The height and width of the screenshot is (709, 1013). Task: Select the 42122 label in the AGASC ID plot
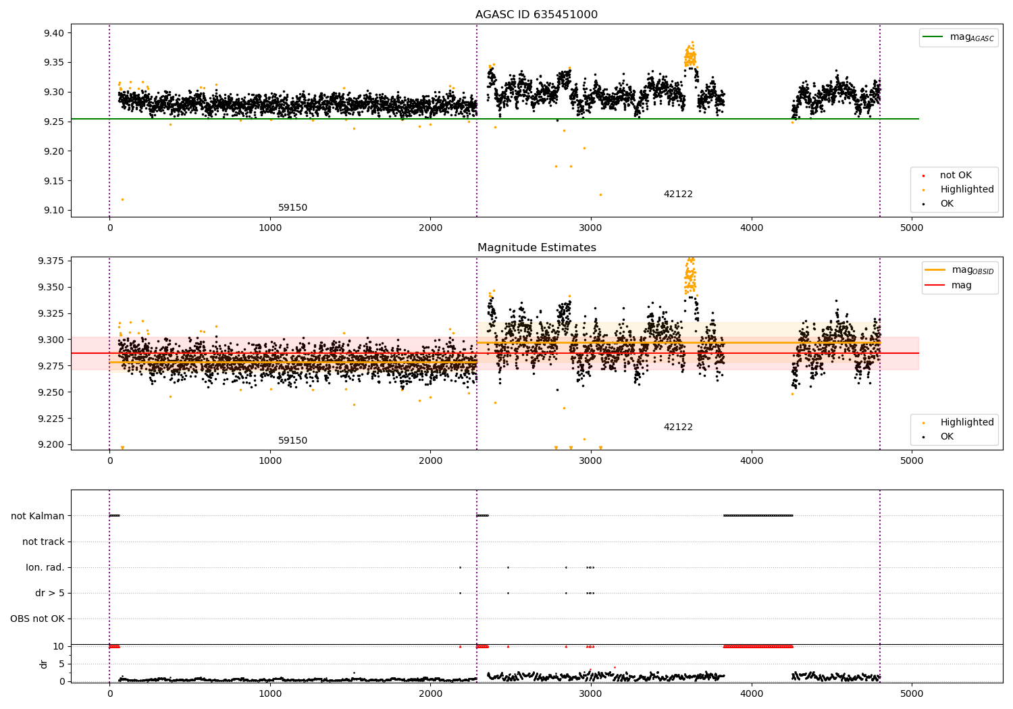678,194
